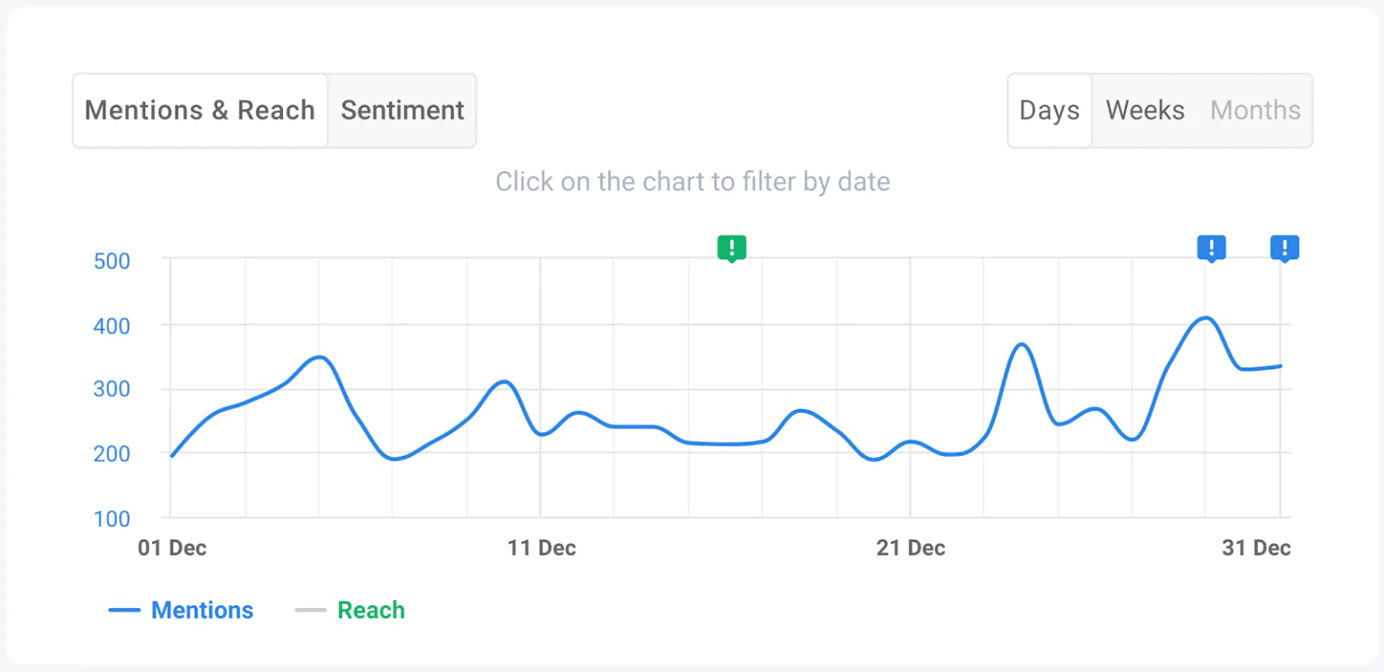Click the chart peak around 30 Dec
This screenshot has height=672, width=1384.
(1207, 318)
